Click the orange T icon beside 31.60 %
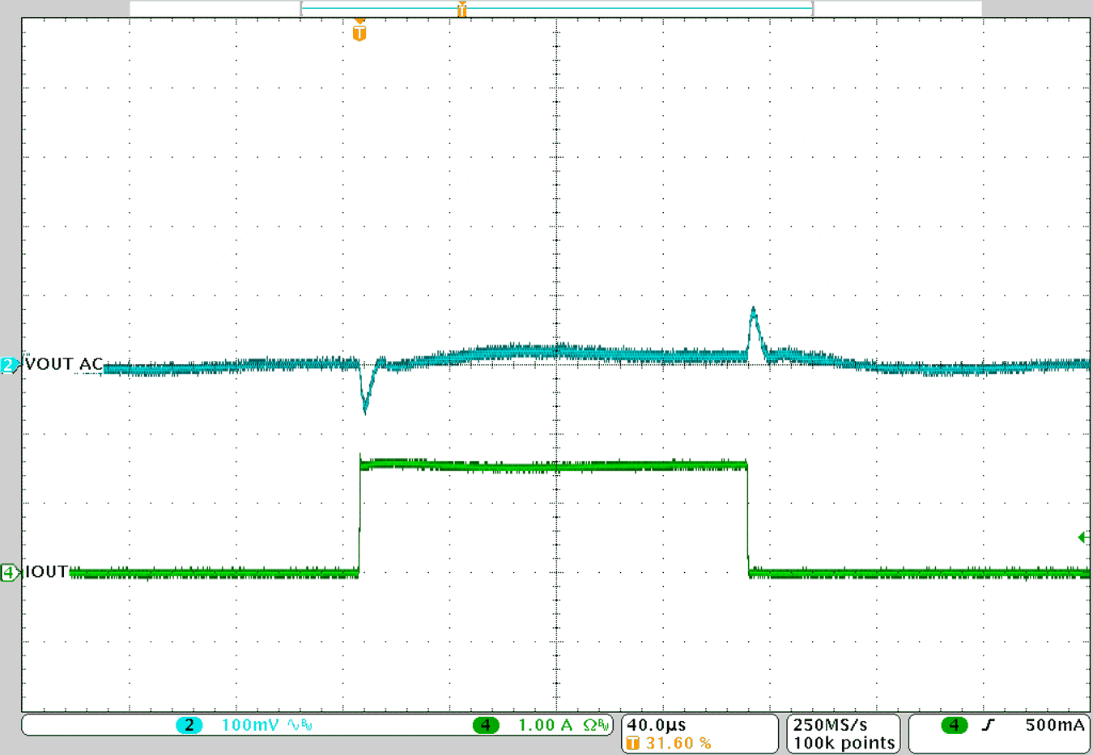Screen dimensions: 1093x755 pyautogui.click(x=633, y=743)
